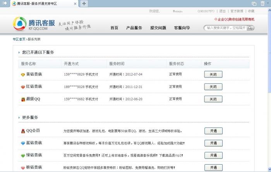Click the 退出 logout link

pos(223,11)
